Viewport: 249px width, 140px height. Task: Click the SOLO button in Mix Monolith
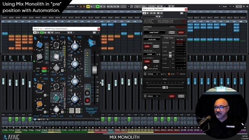181,96
